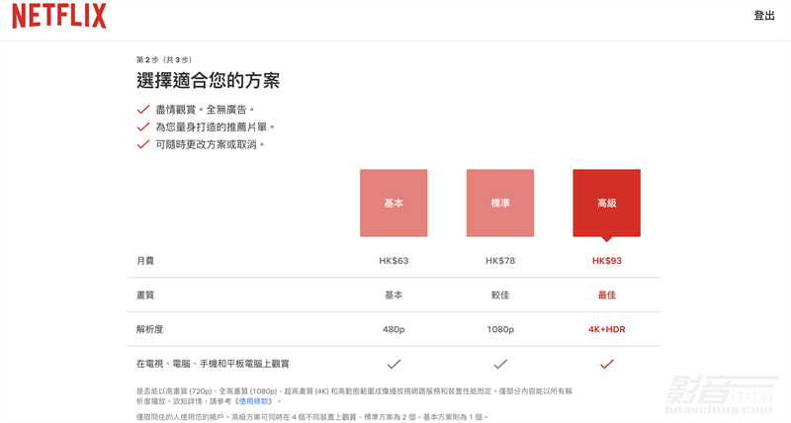Click the grey checkmark under 基本 column

pyautogui.click(x=394, y=364)
